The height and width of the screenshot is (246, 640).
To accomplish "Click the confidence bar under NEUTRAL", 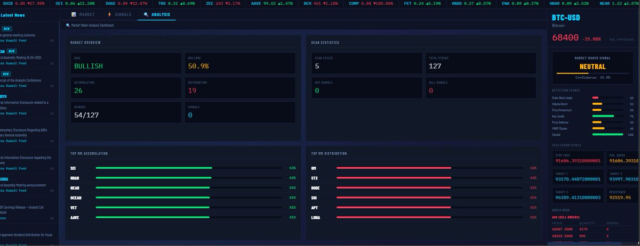I will tap(593, 73).
